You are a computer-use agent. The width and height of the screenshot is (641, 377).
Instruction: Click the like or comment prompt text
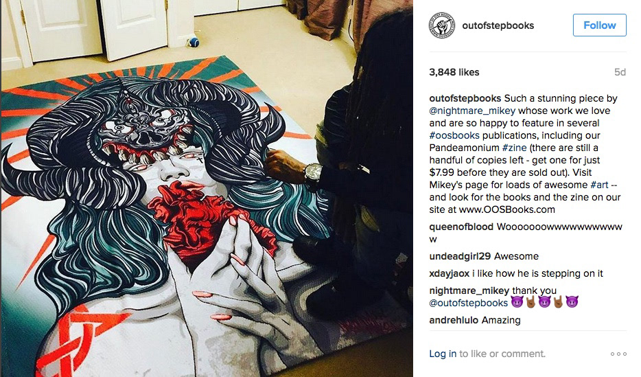click(x=502, y=354)
